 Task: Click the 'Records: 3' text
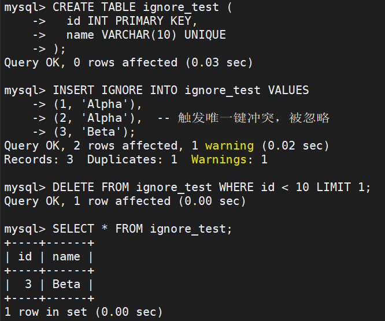(39, 159)
